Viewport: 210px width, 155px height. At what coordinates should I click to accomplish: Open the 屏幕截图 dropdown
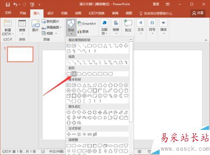[x=61, y=27]
